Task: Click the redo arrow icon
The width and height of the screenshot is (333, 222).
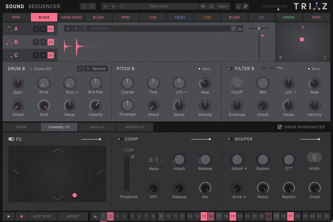Action: [x=92, y=6]
